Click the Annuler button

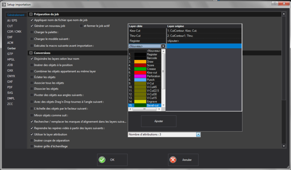[183, 160]
